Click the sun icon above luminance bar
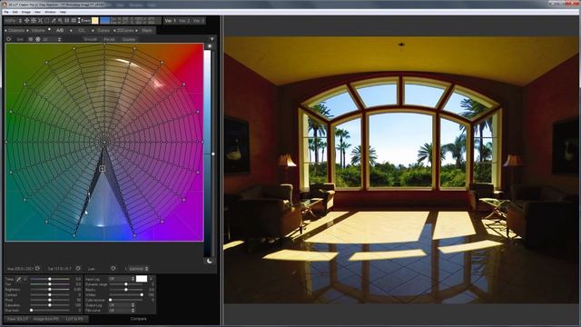581x327 pixels. coord(210,46)
